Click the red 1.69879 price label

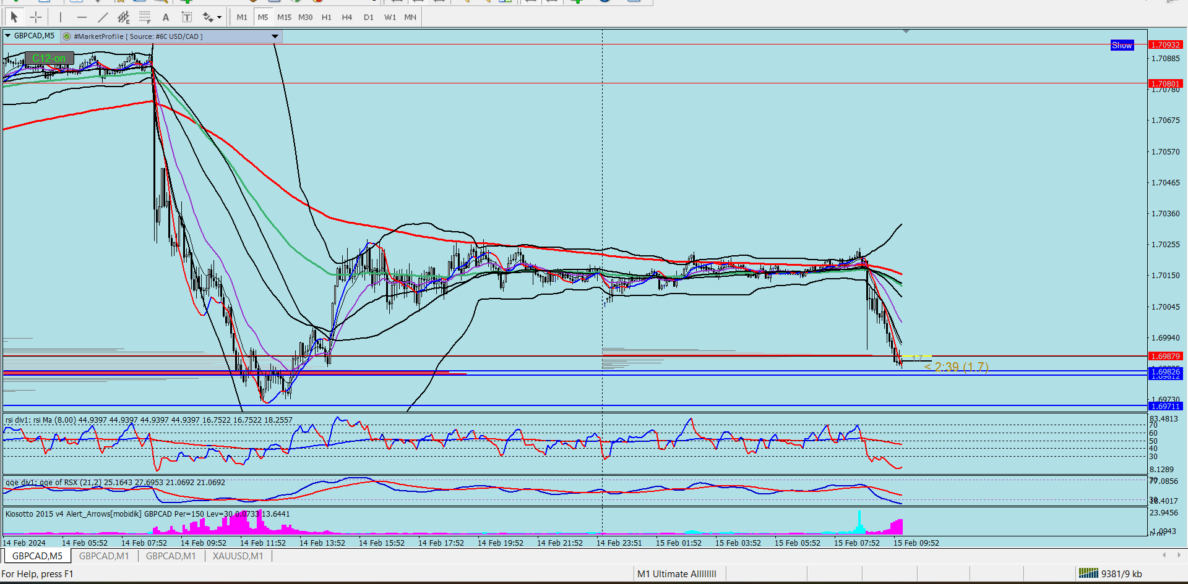1166,356
